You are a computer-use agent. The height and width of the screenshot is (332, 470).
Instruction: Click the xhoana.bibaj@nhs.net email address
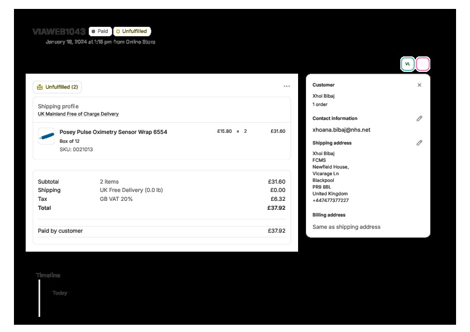click(x=341, y=130)
